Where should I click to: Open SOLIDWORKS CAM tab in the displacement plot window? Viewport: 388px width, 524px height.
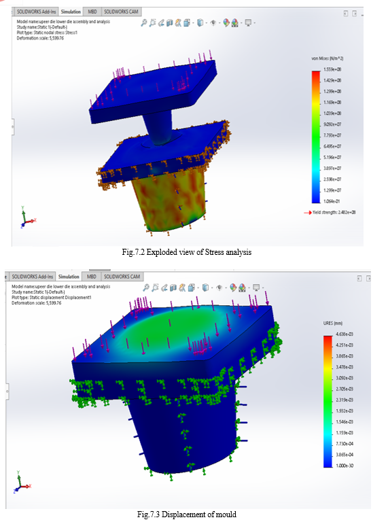click(122, 277)
